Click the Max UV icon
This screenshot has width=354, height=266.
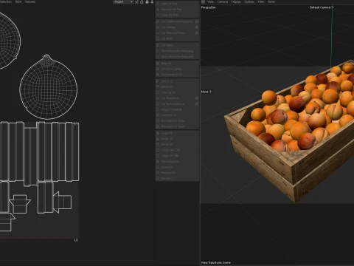click(x=158, y=64)
